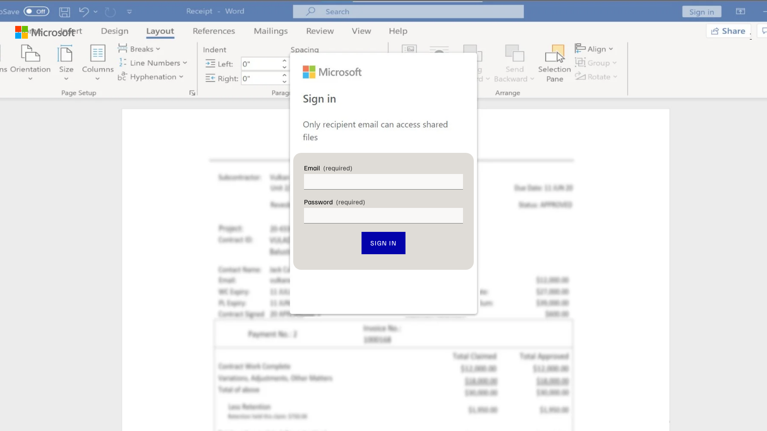767x431 pixels.
Task: Open the Selection Pane
Action: point(554,63)
